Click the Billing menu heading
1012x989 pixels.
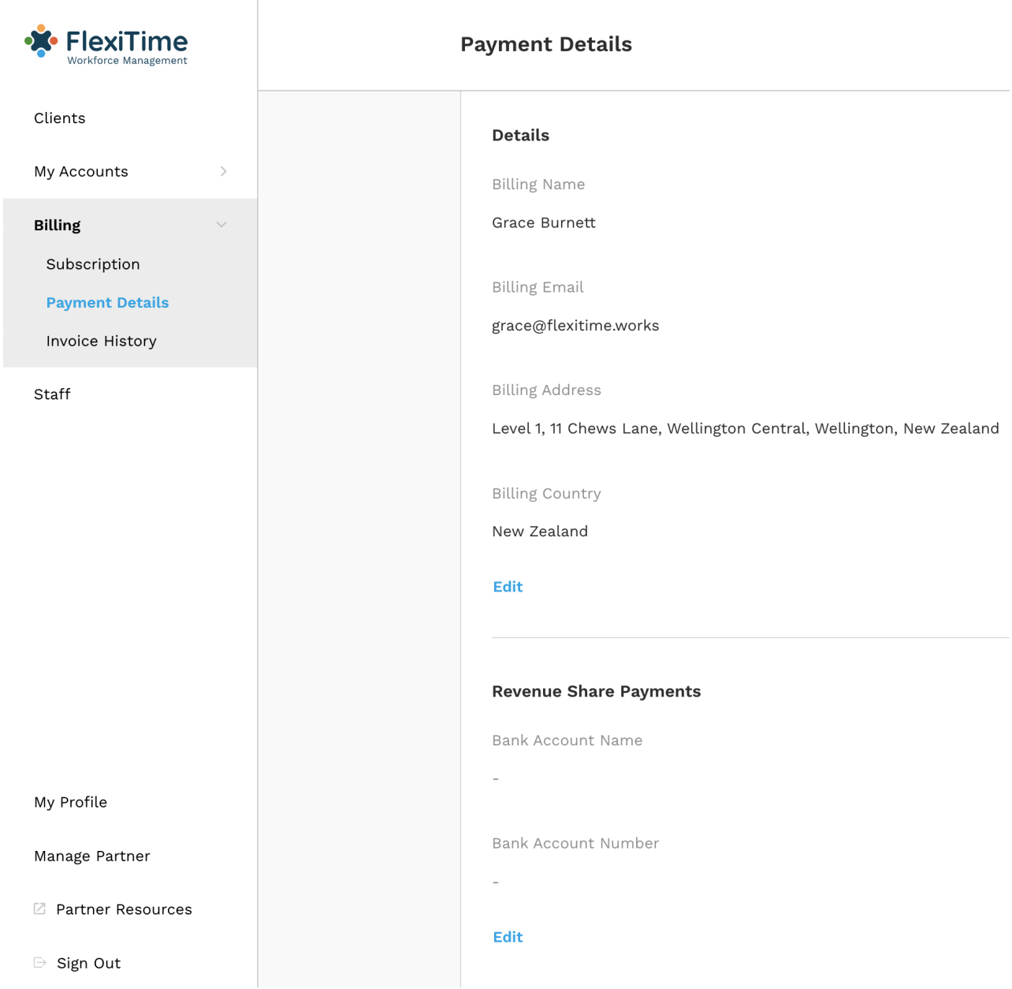pos(58,226)
